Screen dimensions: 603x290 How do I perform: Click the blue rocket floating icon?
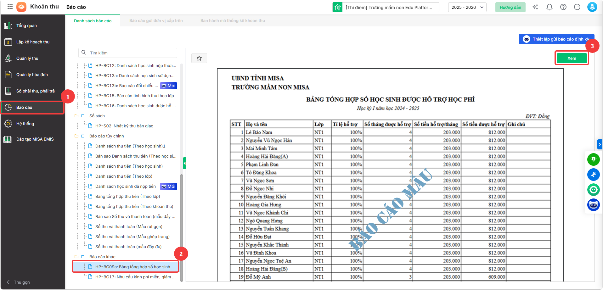594,175
